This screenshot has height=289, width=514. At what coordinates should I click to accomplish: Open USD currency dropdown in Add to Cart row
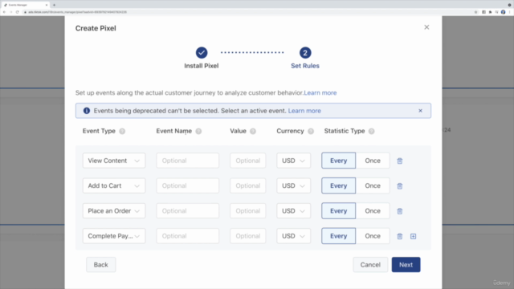click(293, 185)
